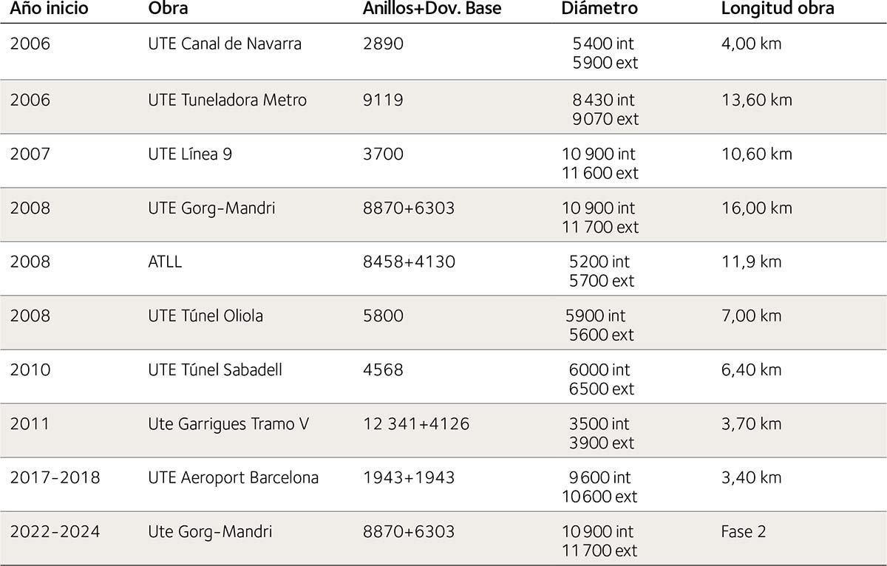Select the 'UTE Túnel Oliola' cell
The width and height of the screenshot is (887, 566).
pyautogui.click(x=205, y=316)
